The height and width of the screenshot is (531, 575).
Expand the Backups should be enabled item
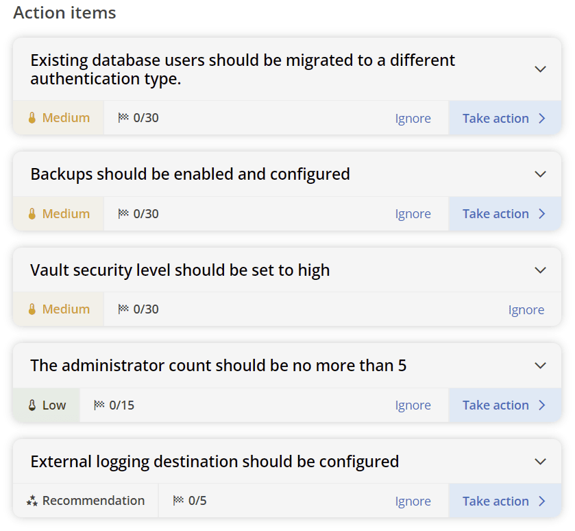[540, 174]
